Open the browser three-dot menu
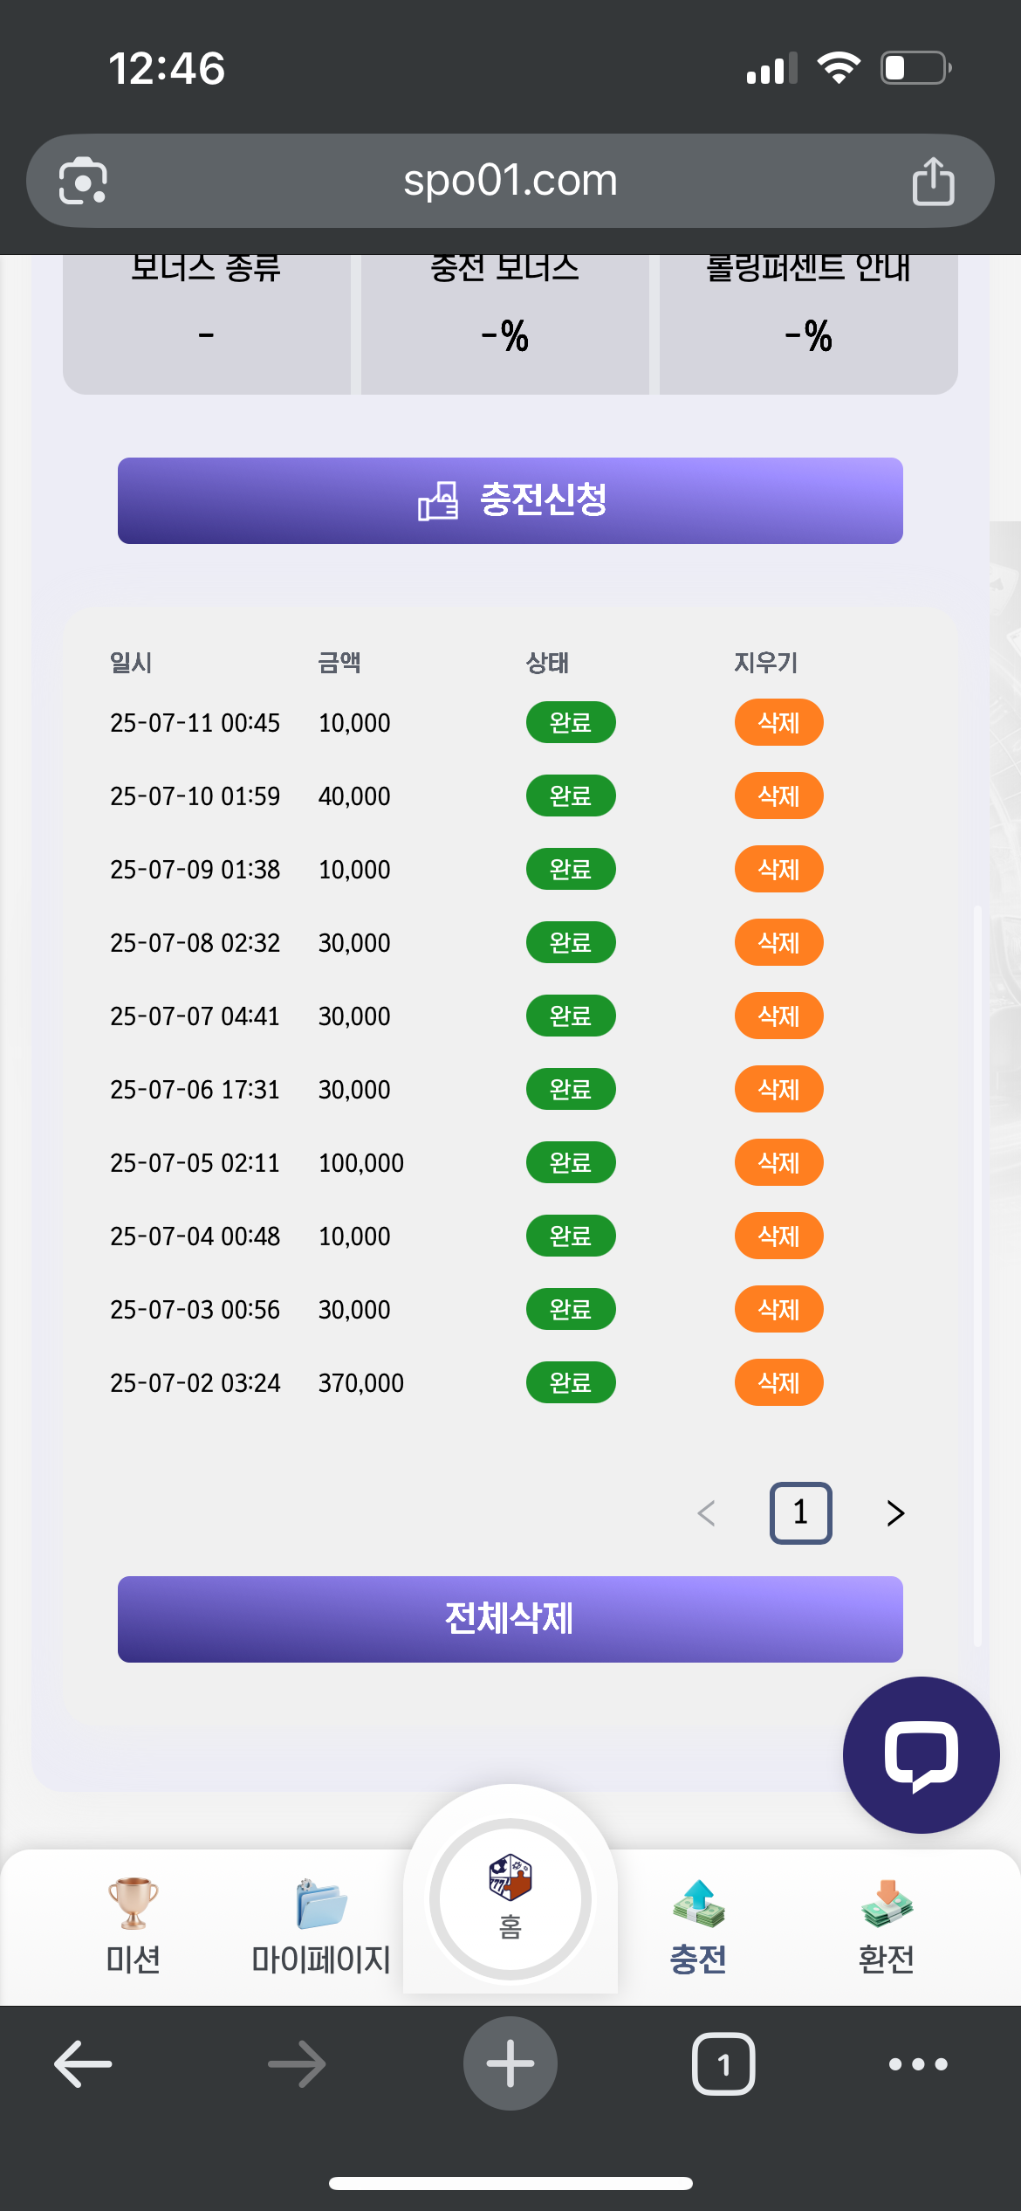This screenshot has height=2211, width=1021. [x=918, y=2064]
